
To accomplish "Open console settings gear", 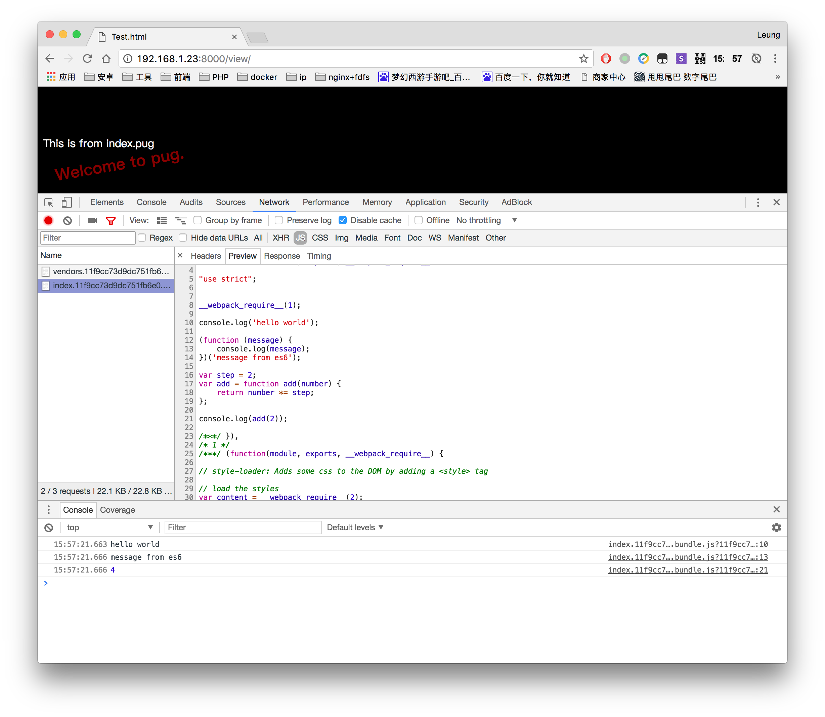I will point(776,528).
